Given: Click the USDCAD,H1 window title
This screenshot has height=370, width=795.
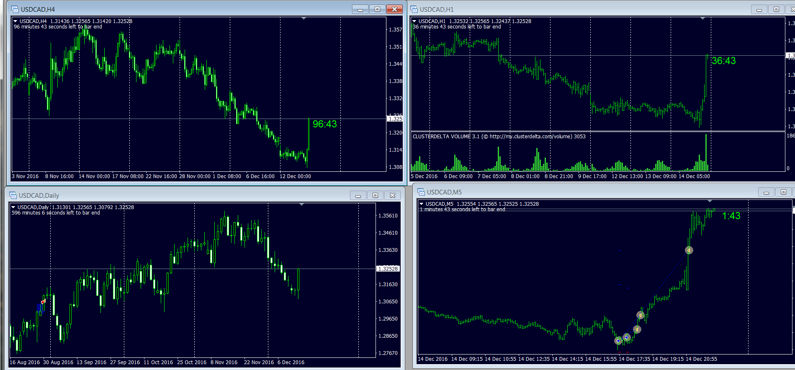Looking at the screenshot, I should pyautogui.click(x=437, y=9).
